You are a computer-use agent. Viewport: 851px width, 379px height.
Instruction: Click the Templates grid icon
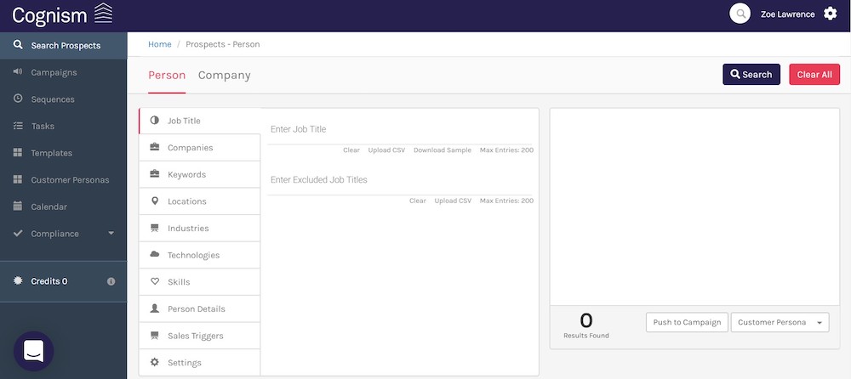pos(18,152)
